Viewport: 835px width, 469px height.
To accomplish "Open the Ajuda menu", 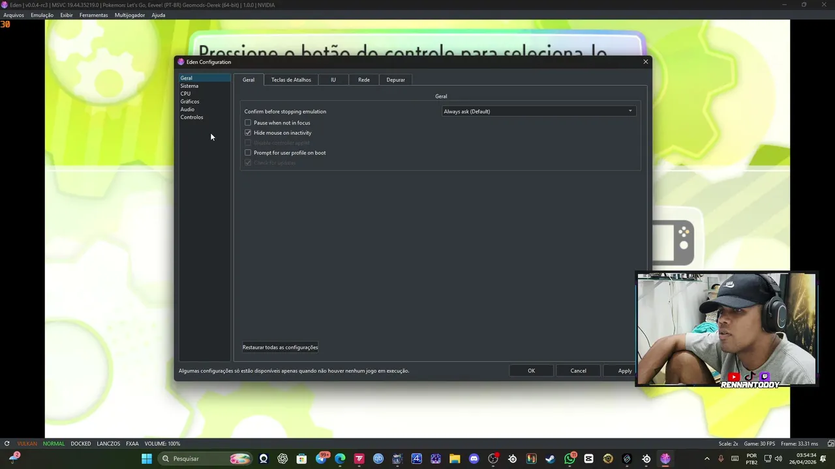I will click(x=159, y=15).
